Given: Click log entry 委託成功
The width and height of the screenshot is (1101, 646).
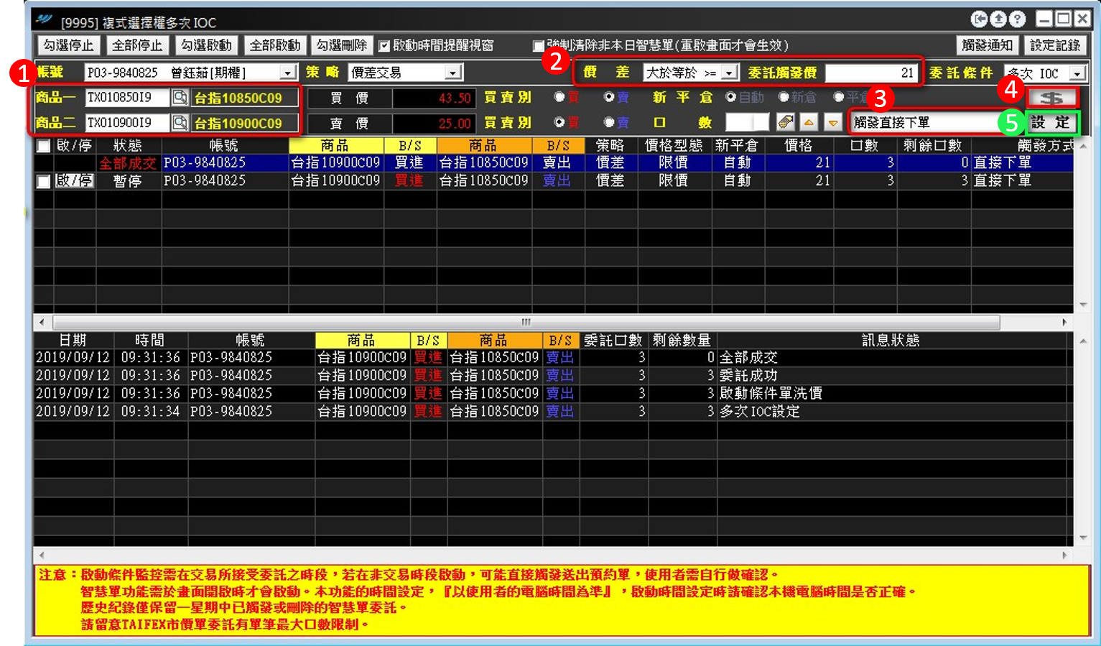Looking at the screenshot, I should [748, 376].
